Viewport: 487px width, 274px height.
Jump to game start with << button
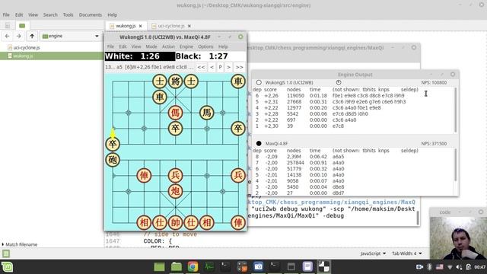point(201,67)
